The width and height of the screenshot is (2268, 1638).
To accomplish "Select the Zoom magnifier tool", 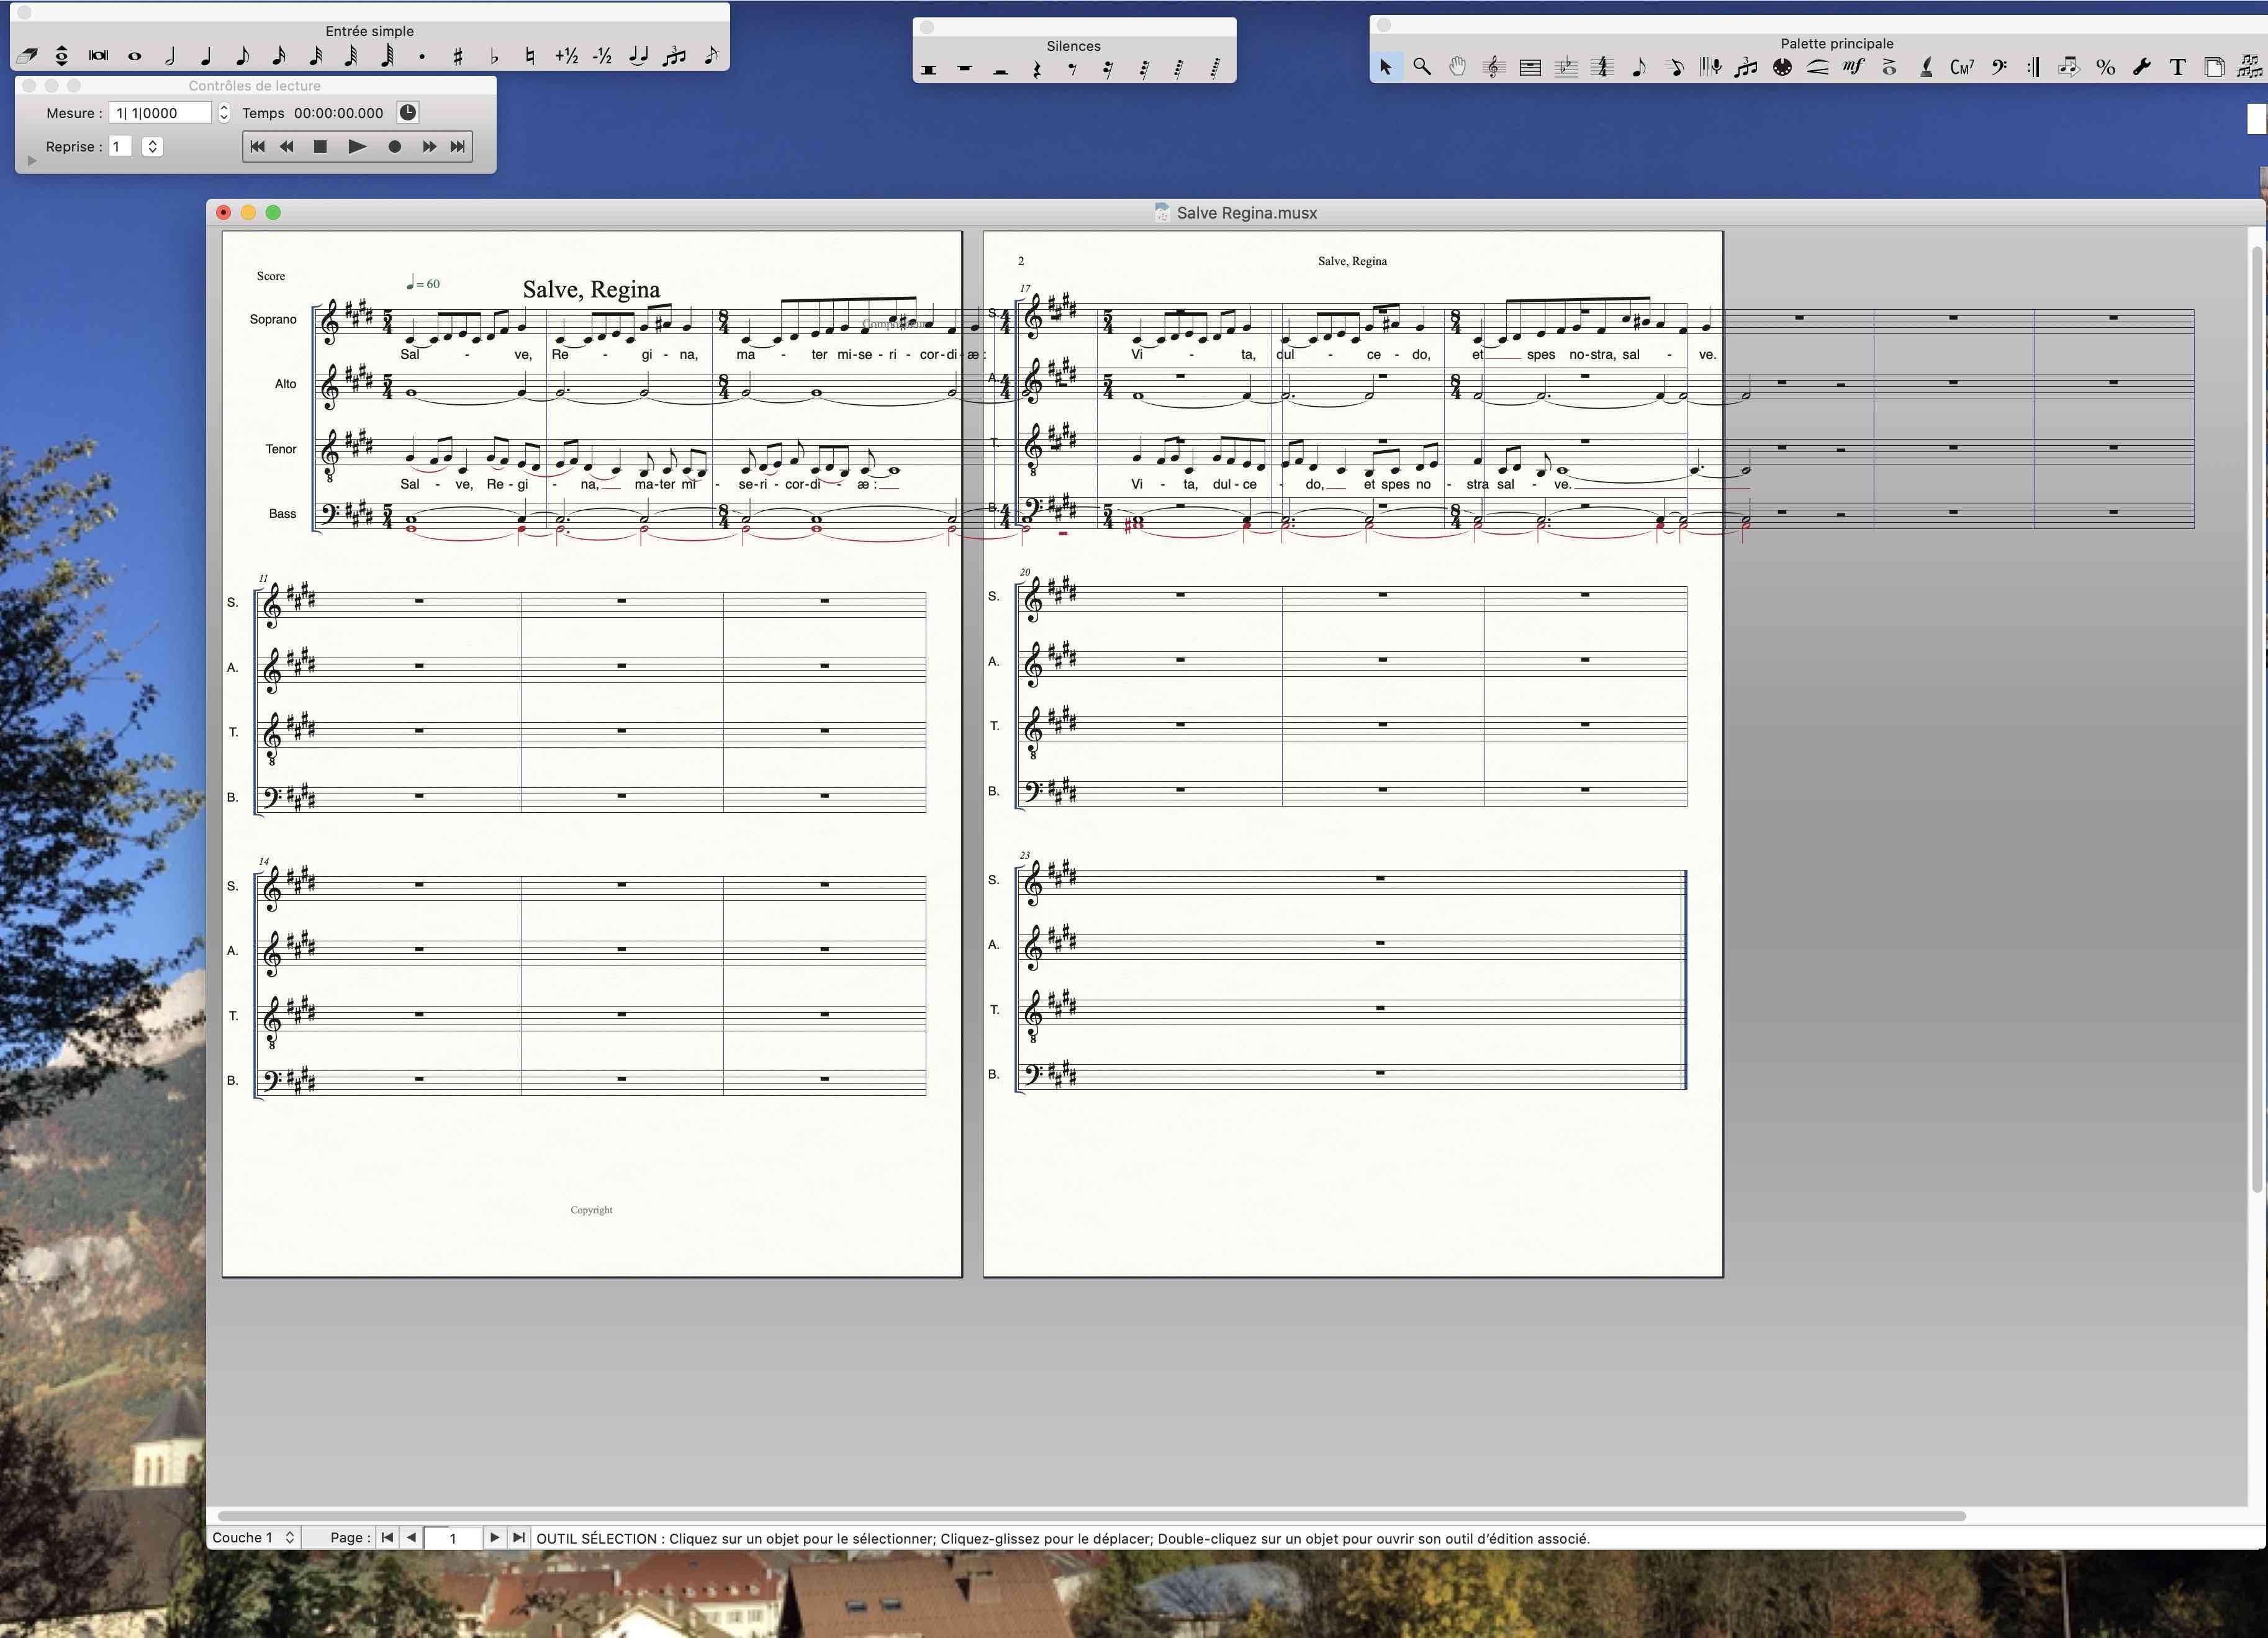I will coord(1421,67).
